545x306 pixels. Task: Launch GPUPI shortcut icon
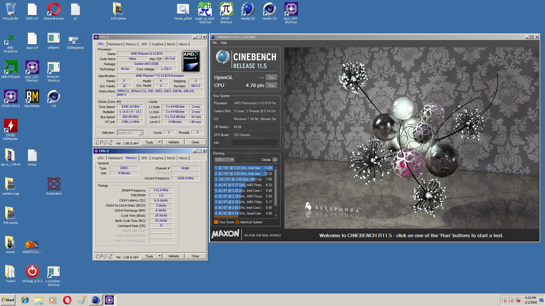[226, 13]
